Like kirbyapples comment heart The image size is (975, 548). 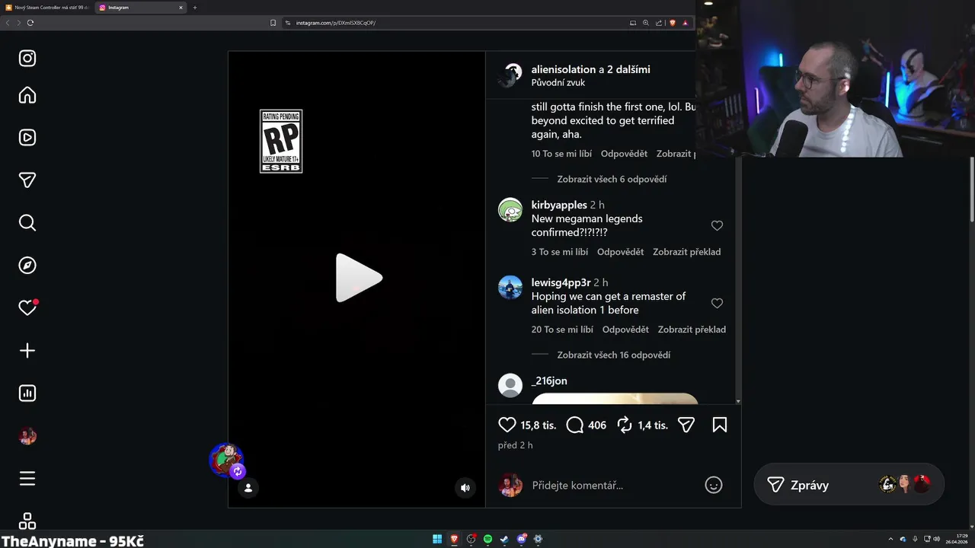717,225
